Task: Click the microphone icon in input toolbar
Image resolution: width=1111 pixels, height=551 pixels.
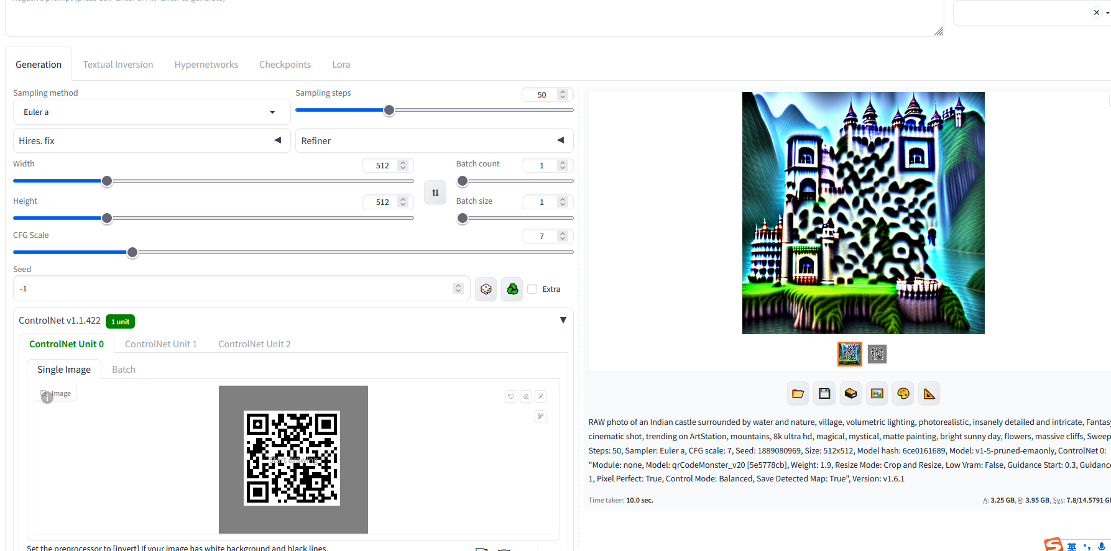Action: click(1102, 547)
